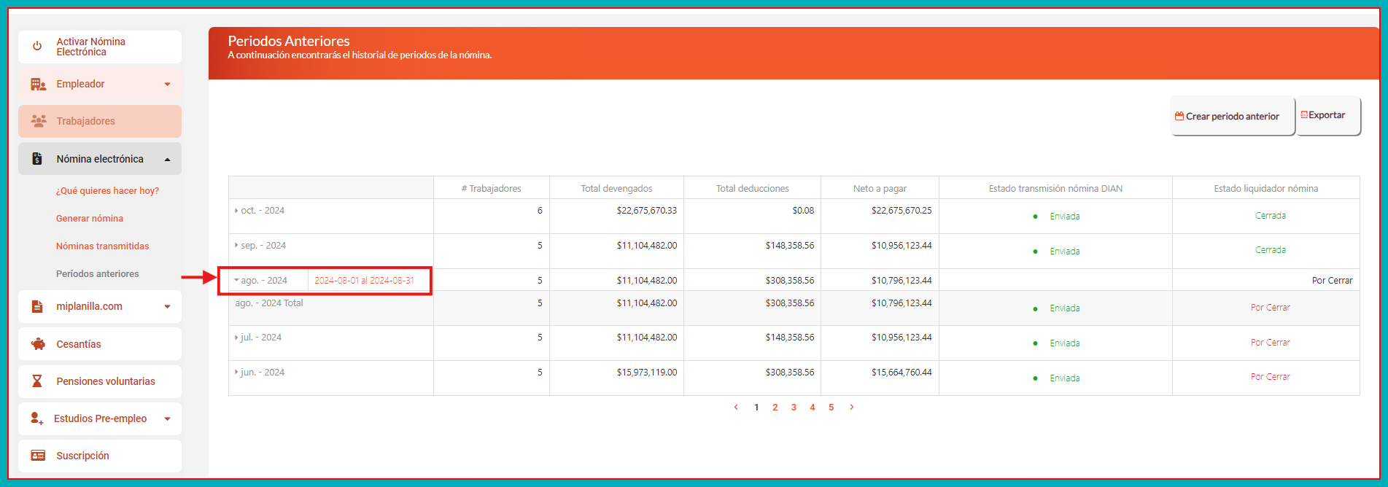Image resolution: width=1388 pixels, height=487 pixels.
Task: Click Estado liquidador nómina column header
Action: [x=1266, y=188]
